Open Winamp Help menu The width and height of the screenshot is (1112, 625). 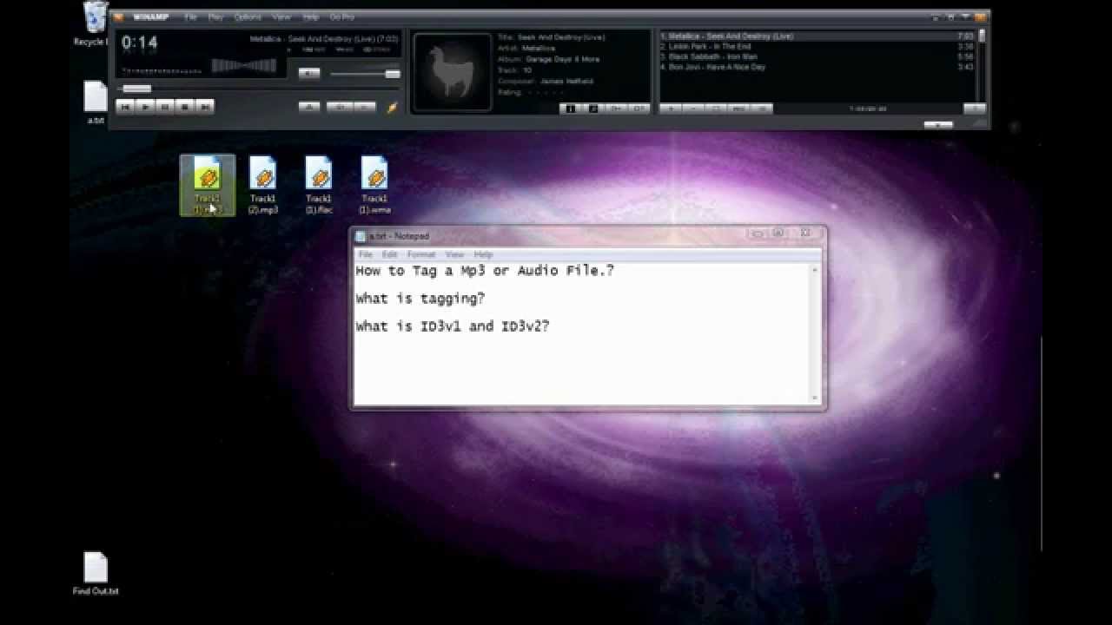coord(311,17)
